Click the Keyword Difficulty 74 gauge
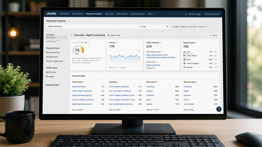The height and width of the screenshot is (147, 262). coord(78,50)
